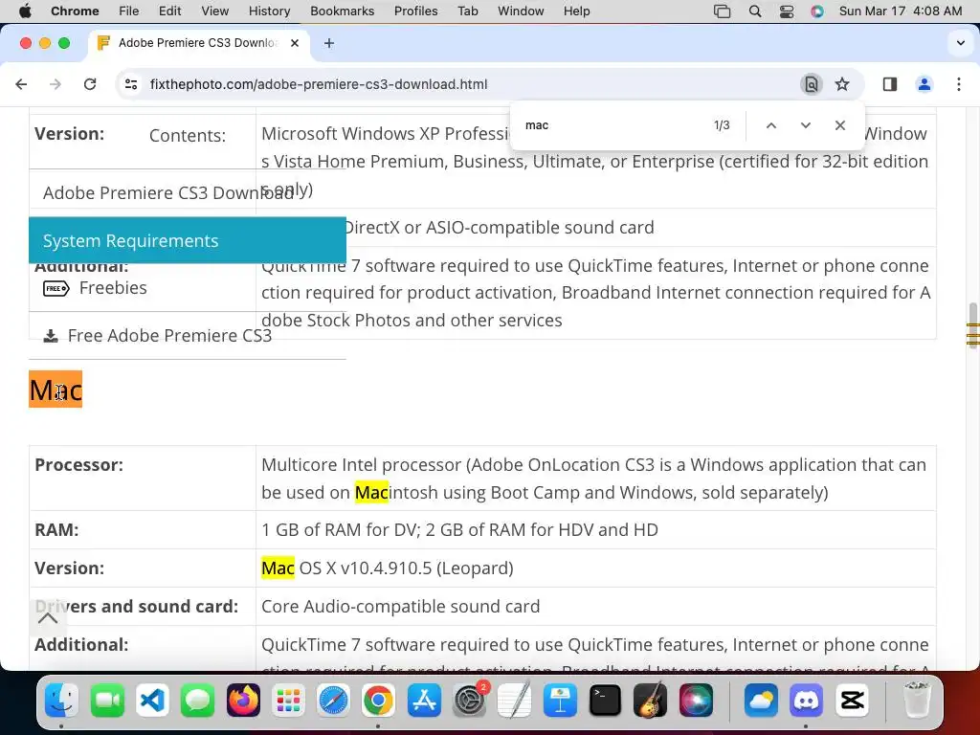Viewport: 980px width, 735px height.
Task: Click the Stage Manager menu bar icon
Action: (x=722, y=11)
